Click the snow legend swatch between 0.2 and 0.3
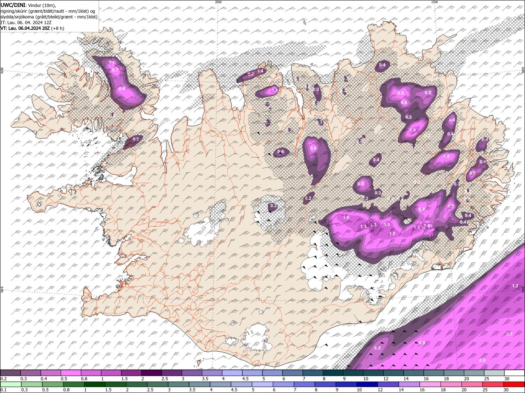Image resolution: width=525 pixels, height=393 pixels. pyautogui.click(x=10, y=373)
